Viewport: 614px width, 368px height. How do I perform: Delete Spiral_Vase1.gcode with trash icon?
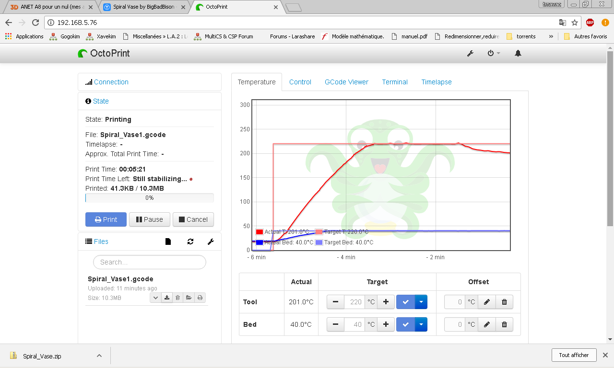[x=177, y=298]
